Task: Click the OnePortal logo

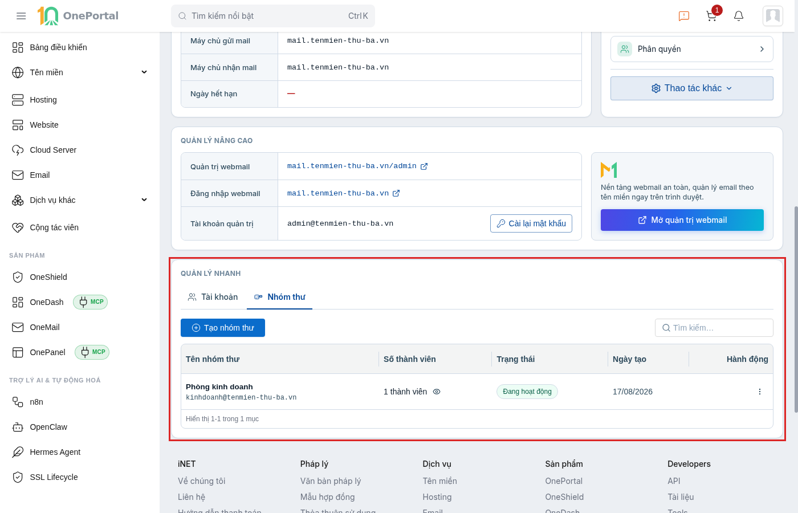Action: (x=78, y=16)
